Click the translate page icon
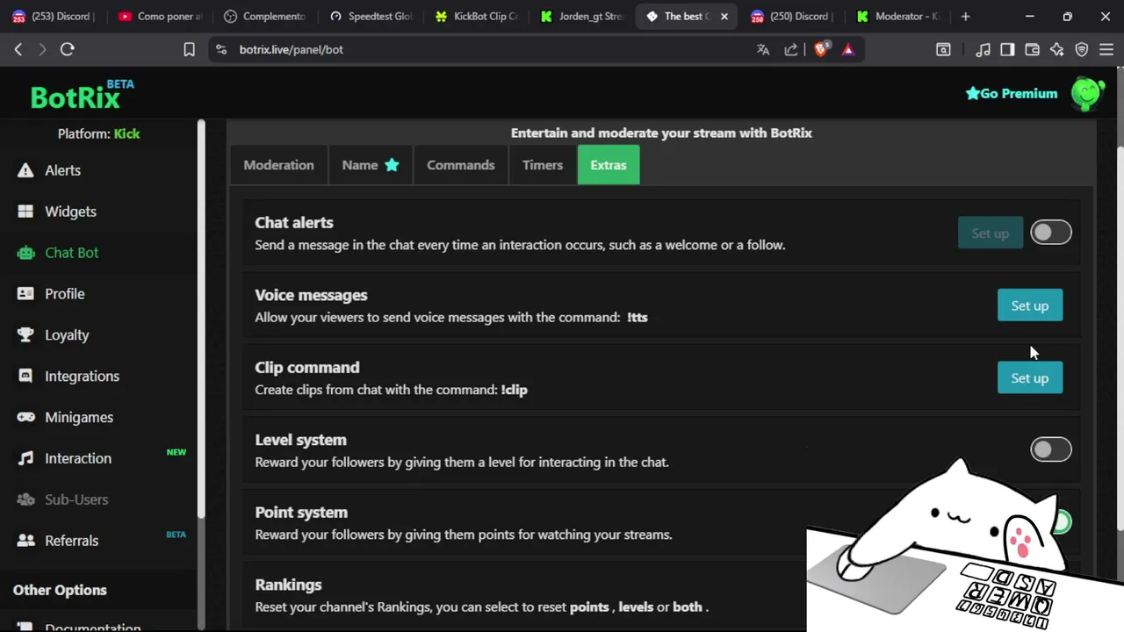The height and width of the screenshot is (632, 1124). [x=763, y=50]
